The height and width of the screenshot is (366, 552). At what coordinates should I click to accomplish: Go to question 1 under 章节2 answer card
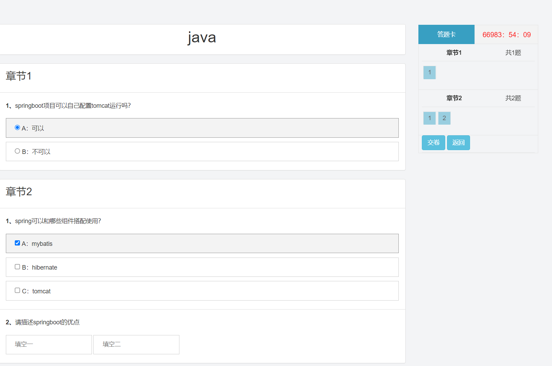(429, 118)
